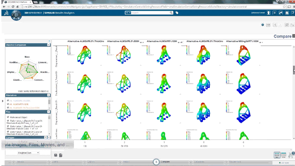
Task: Open the user profile icon
Action: 268,13
